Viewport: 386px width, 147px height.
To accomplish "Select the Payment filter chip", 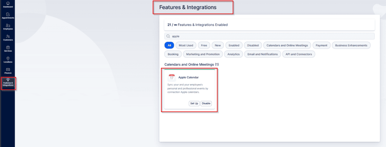I will [322, 45].
